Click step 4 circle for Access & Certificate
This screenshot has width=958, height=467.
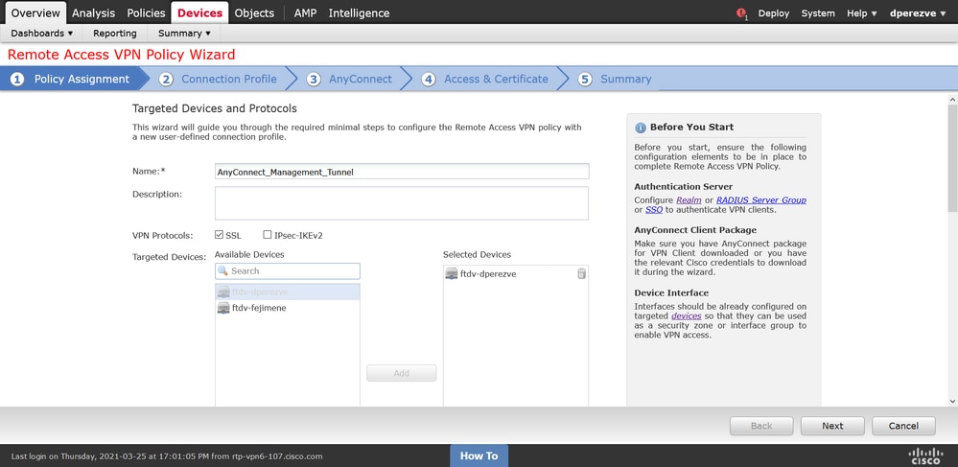coord(429,79)
